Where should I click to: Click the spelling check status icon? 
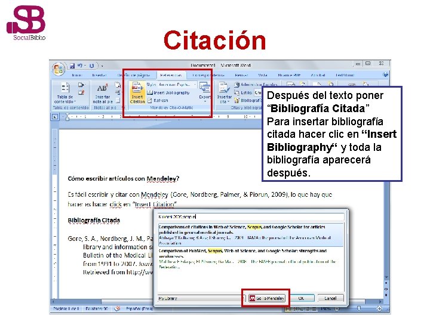click(118, 309)
